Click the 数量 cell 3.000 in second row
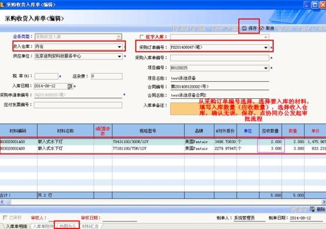The image size is (326, 229). [293, 148]
